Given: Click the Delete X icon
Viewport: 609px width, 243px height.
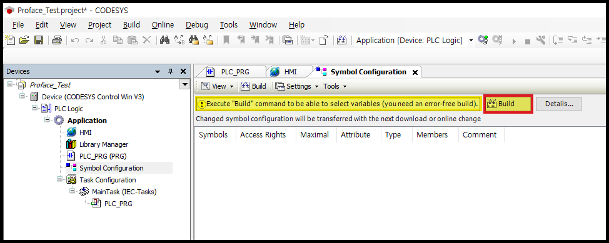Looking at the screenshot, I should coord(146,40).
